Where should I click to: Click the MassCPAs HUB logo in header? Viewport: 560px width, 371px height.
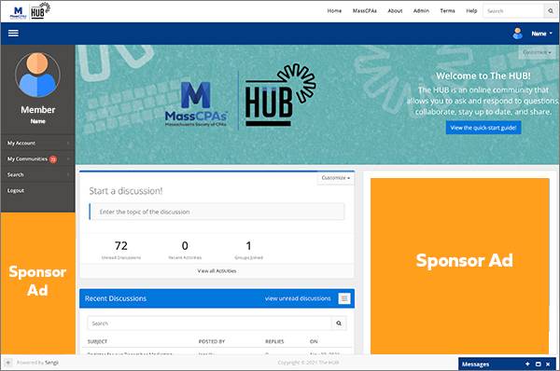pyautogui.click(x=30, y=11)
